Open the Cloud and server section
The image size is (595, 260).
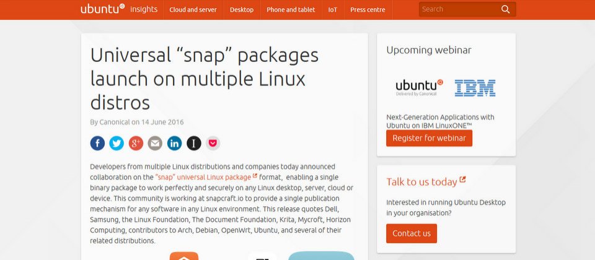(193, 10)
